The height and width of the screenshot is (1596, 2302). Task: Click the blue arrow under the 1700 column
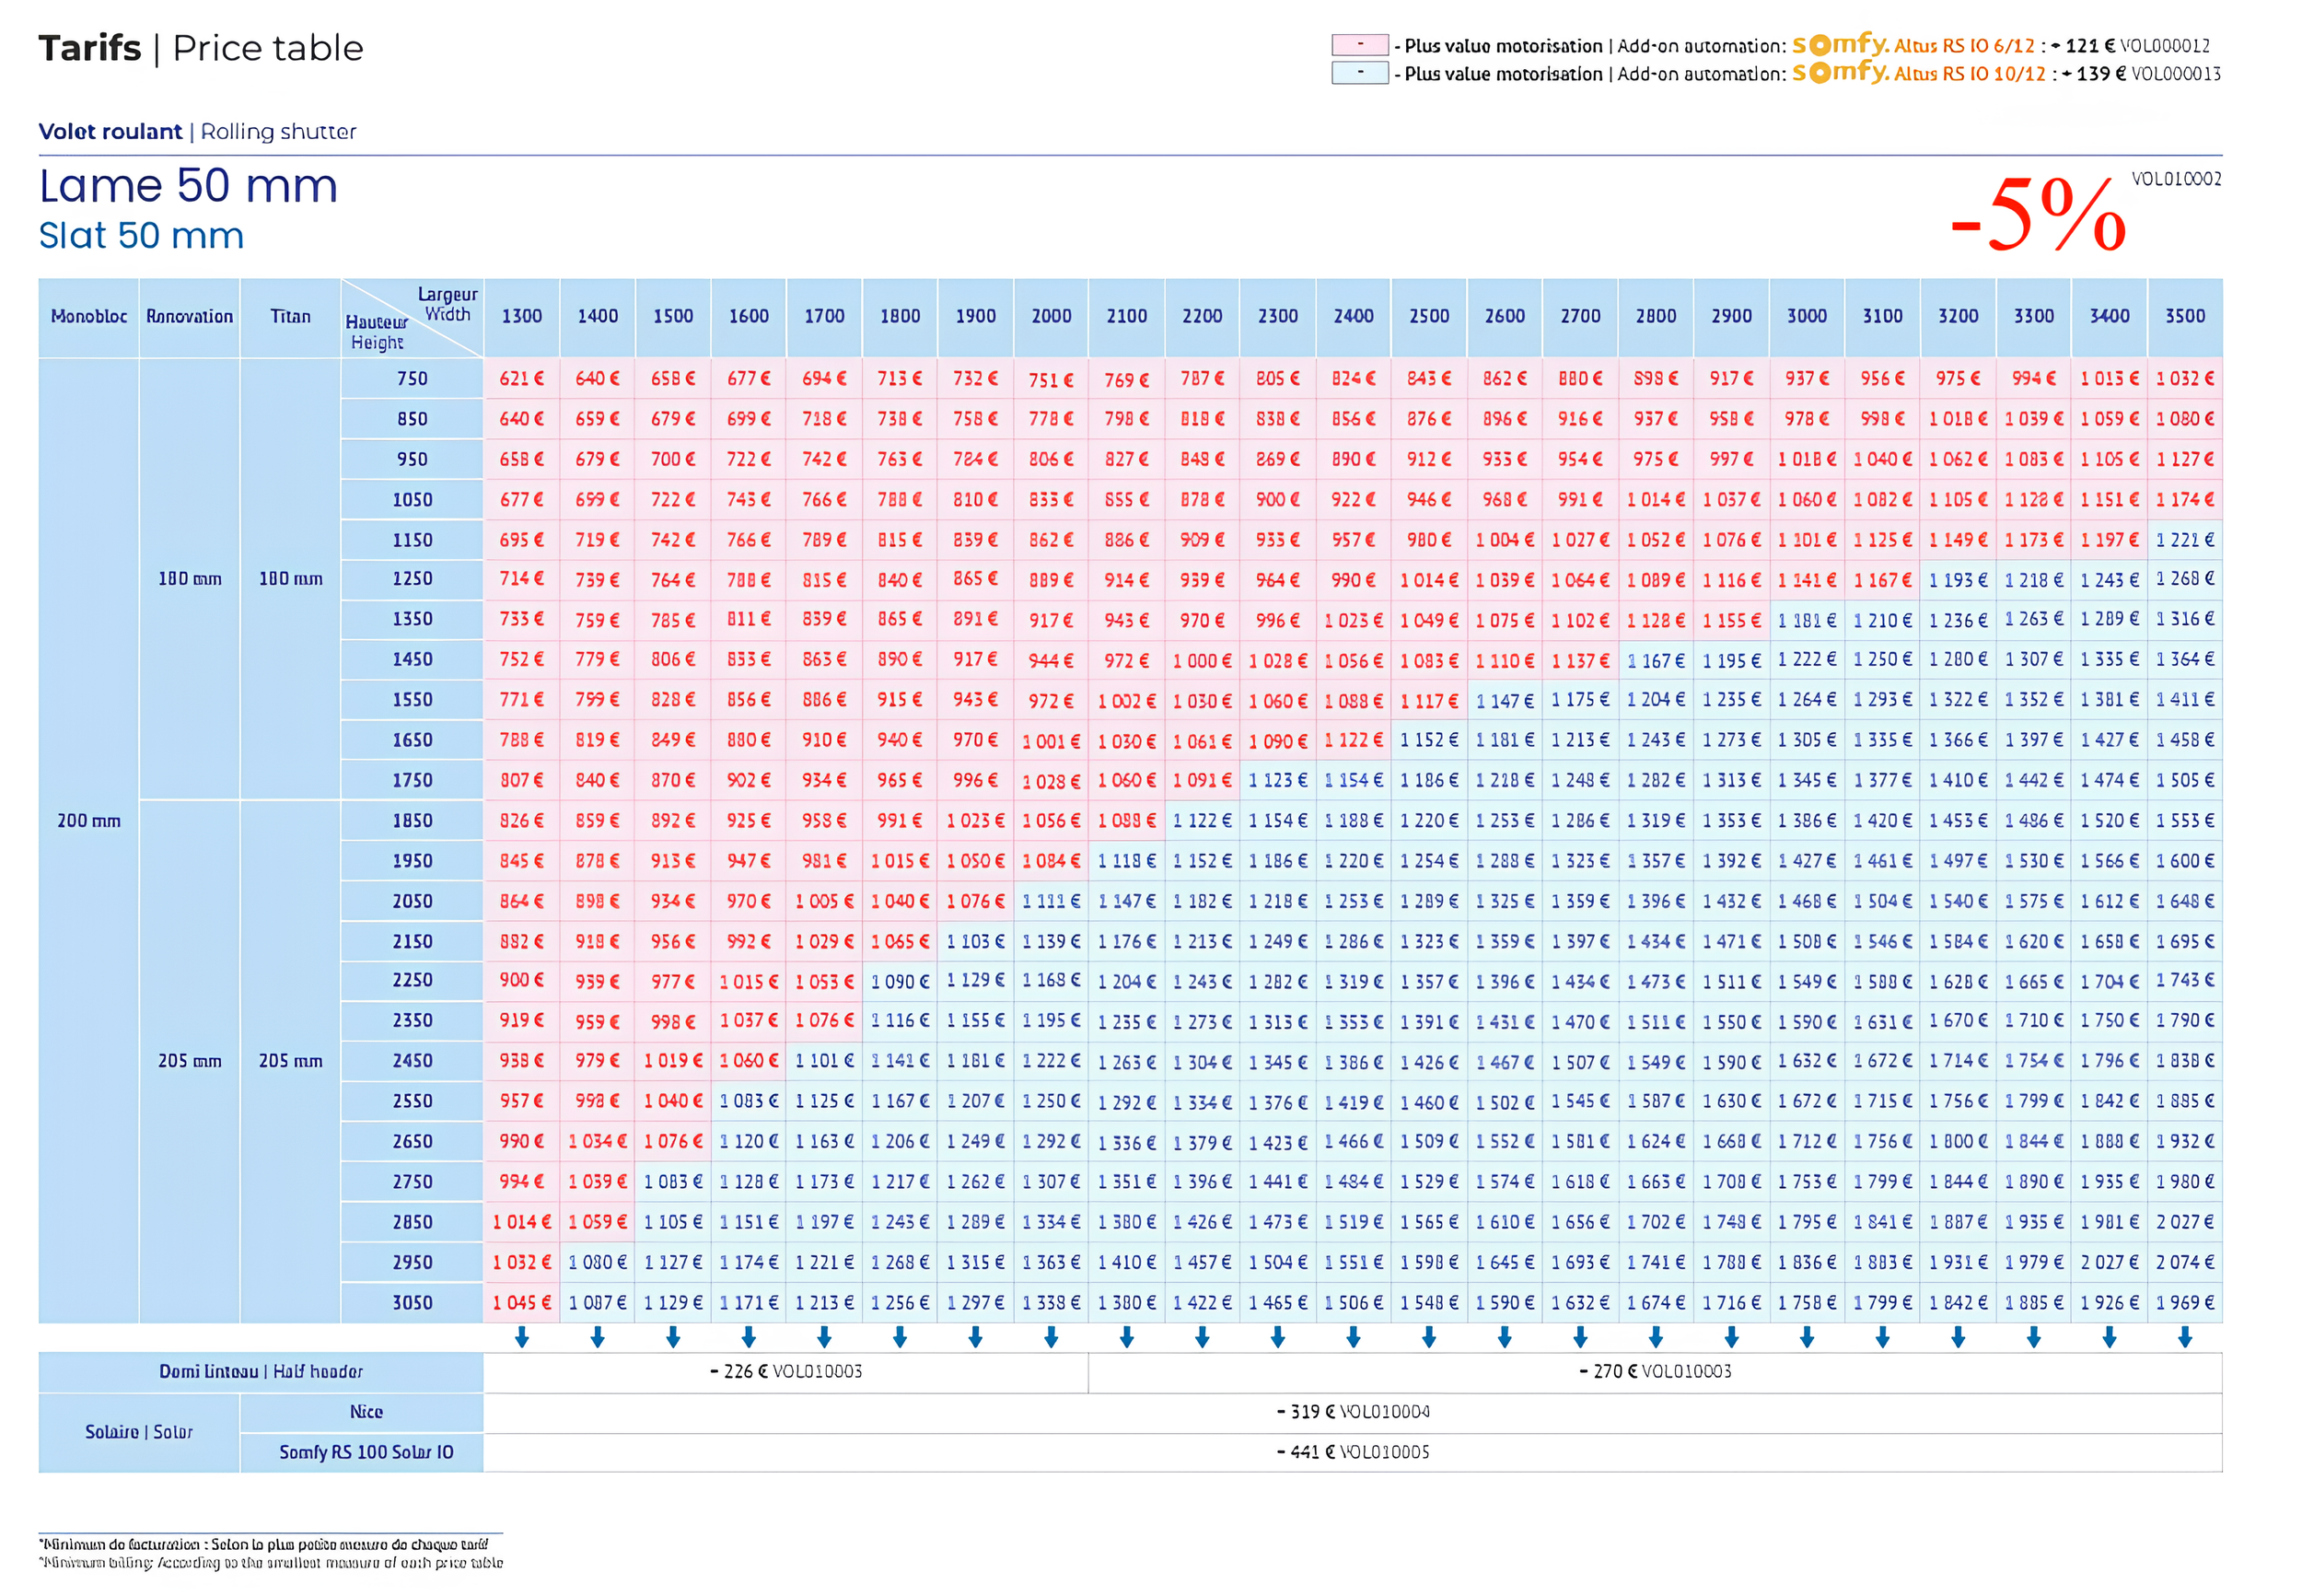pos(823,1337)
